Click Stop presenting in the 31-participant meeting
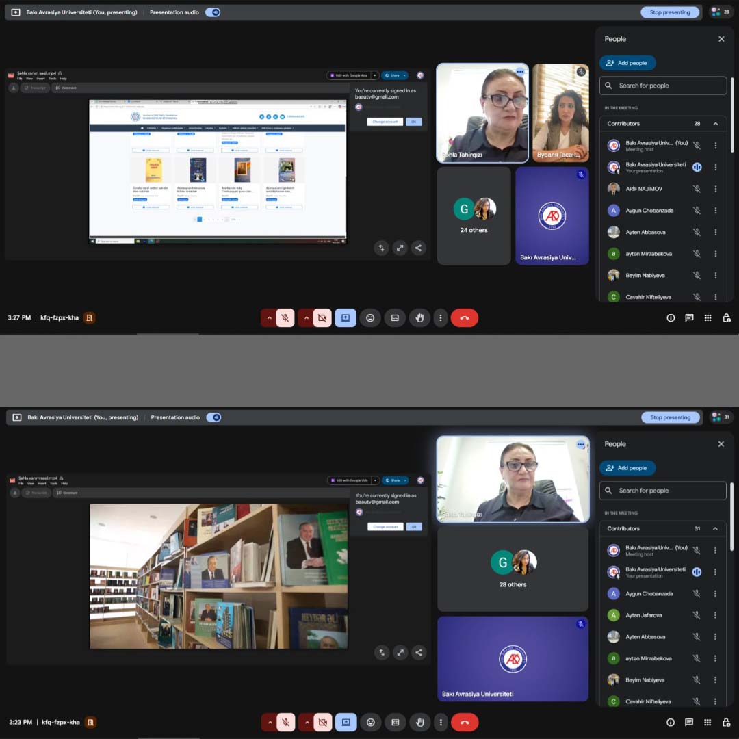 [670, 417]
